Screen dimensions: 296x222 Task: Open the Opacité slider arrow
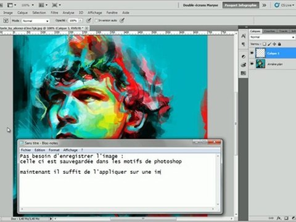tap(81, 20)
